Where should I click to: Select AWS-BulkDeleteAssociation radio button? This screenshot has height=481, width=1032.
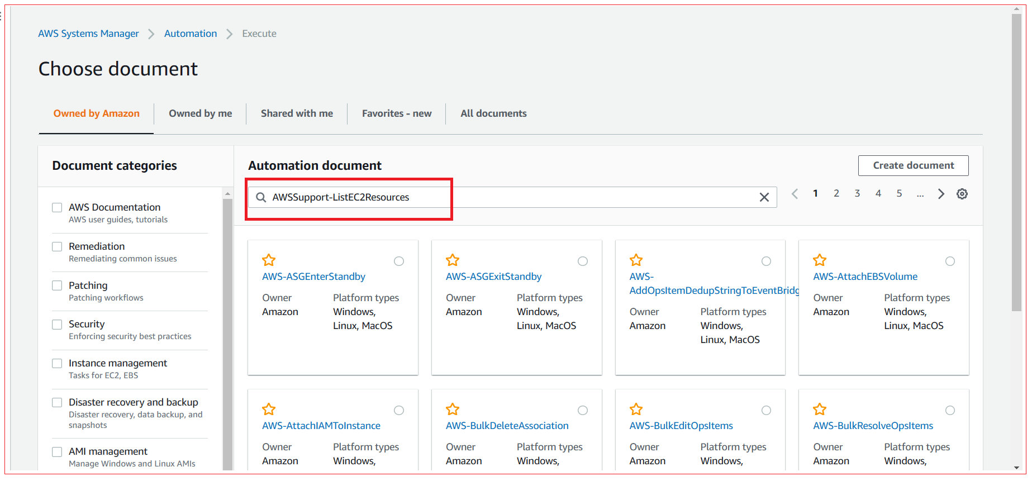click(583, 411)
